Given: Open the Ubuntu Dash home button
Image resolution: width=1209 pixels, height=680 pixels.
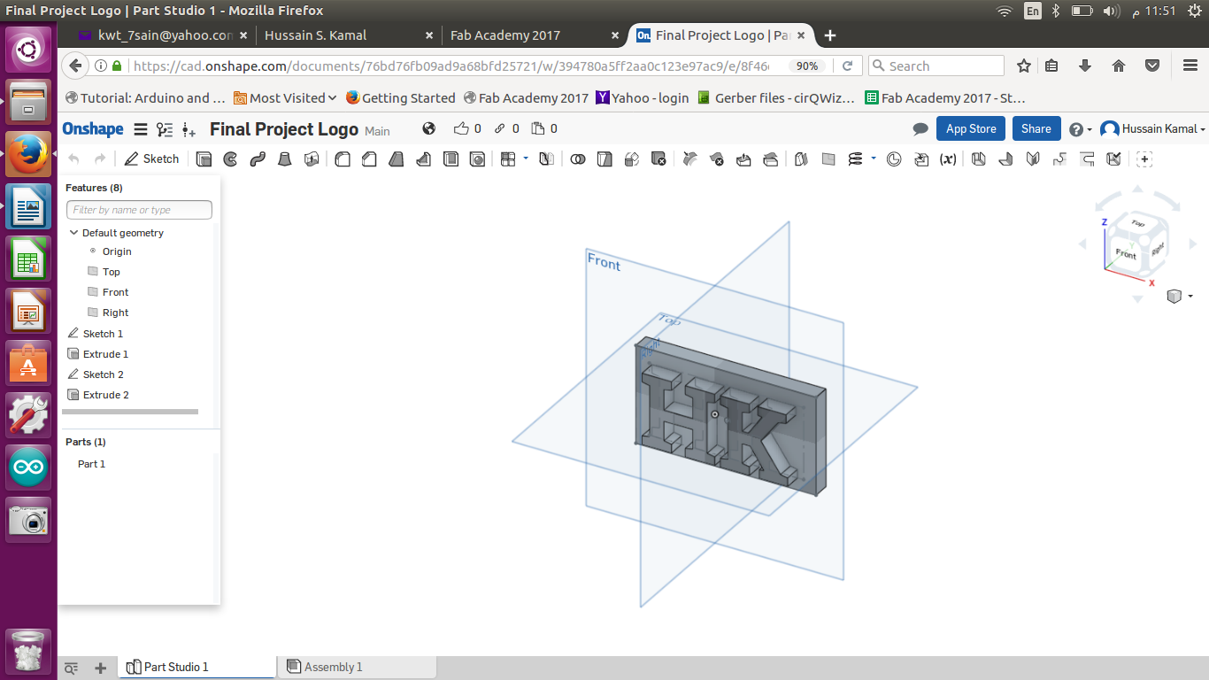Looking at the screenshot, I should (29, 50).
